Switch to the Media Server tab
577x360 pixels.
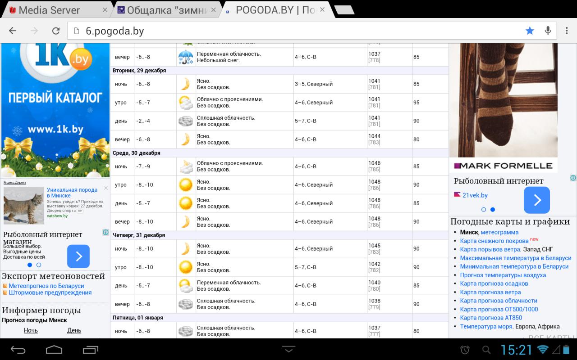[49, 10]
